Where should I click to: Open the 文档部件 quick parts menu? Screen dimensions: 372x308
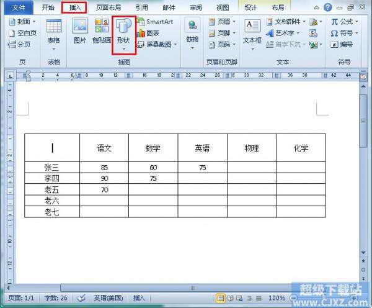click(x=286, y=22)
